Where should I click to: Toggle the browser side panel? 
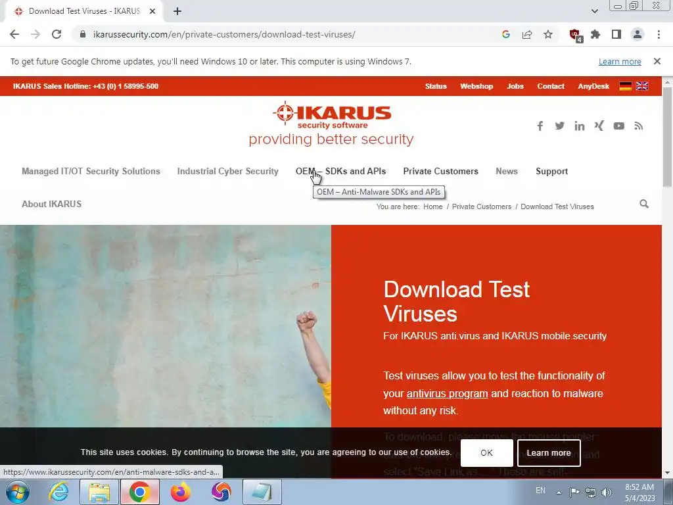[x=616, y=34]
